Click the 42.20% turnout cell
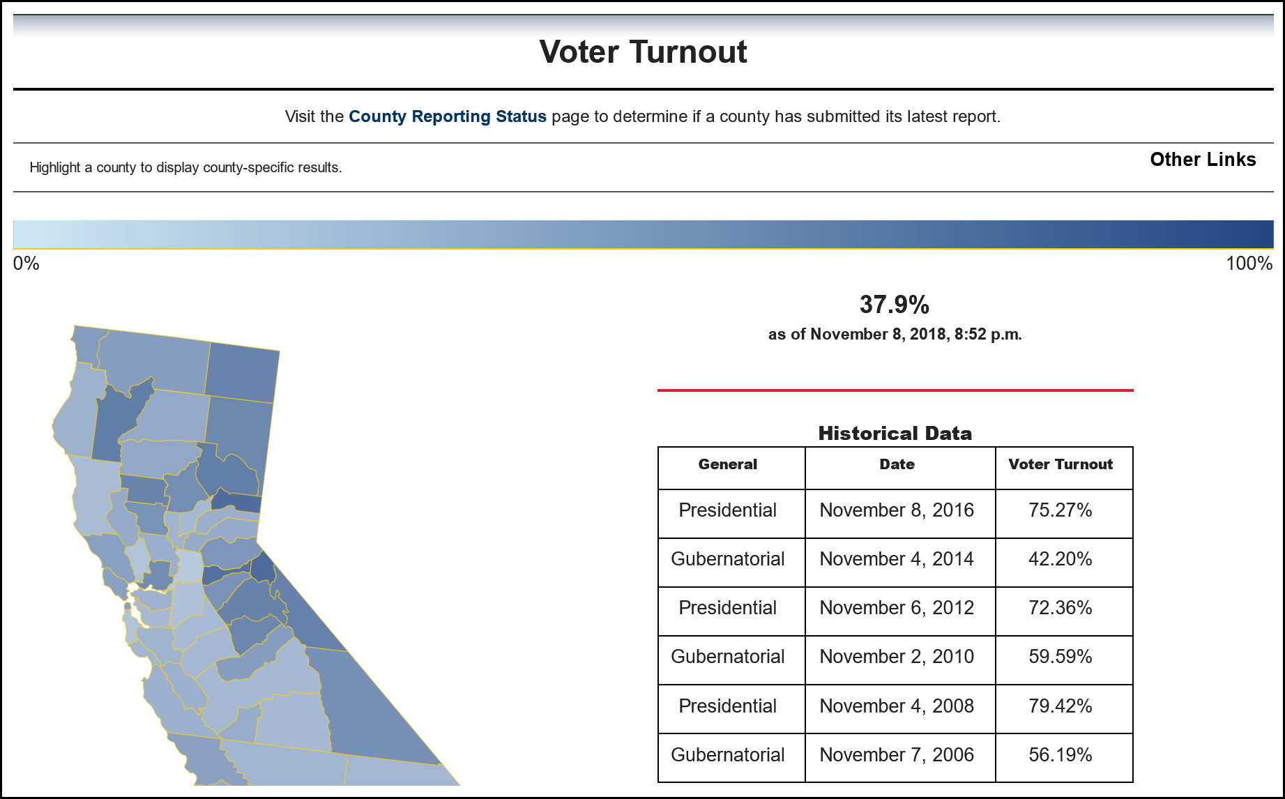This screenshot has height=799, width=1285. [x=1060, y=559]
